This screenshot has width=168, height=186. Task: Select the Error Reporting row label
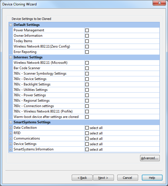click(25, 52)
